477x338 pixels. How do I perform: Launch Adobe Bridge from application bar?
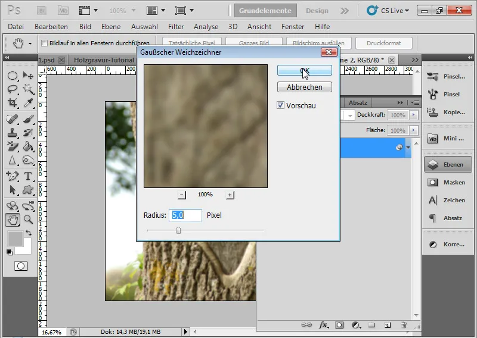(x=42, y=11)
